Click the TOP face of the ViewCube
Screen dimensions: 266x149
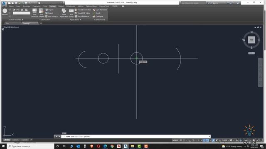point(251,40)
